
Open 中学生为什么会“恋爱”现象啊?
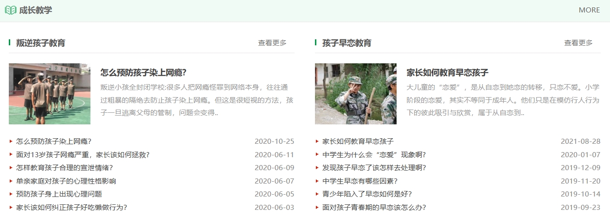[x=374, y=155]
